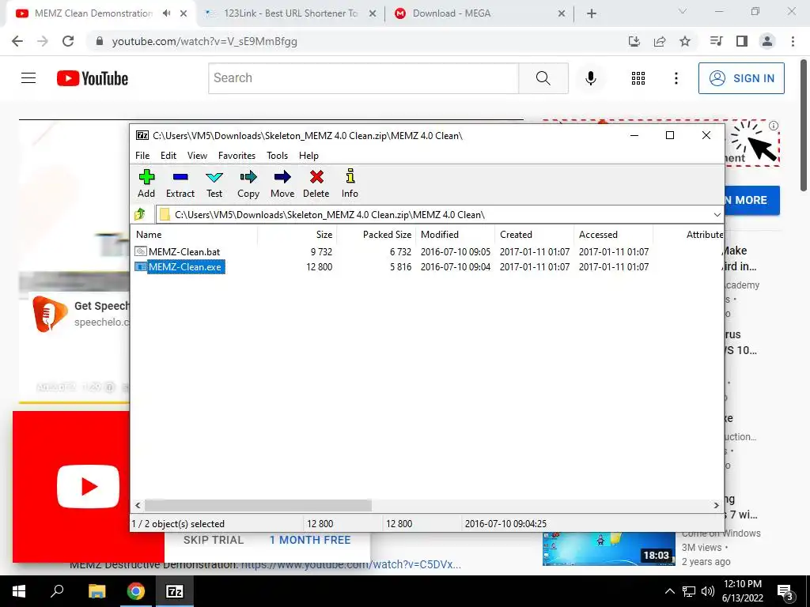This screenshot has width=810, height=607.
Task: Extract files with the Extract toolbar button
Action: [180, 183]
